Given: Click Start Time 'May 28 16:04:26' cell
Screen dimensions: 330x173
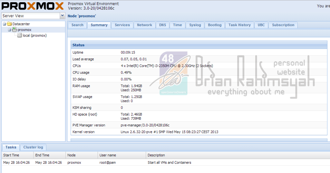Looking at the screenshot, I should 16,162.
